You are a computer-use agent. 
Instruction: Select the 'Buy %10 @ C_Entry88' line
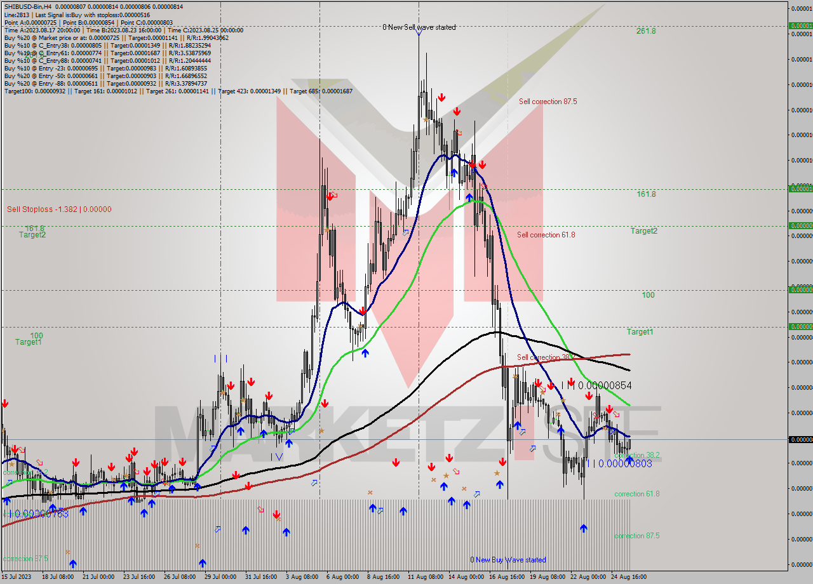tap(106, 60)
